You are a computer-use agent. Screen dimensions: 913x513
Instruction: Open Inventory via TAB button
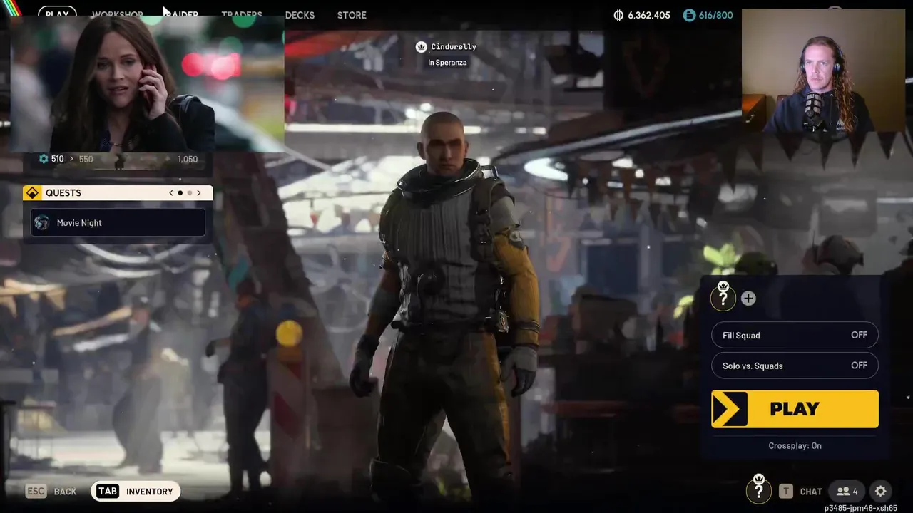[136, 491]
